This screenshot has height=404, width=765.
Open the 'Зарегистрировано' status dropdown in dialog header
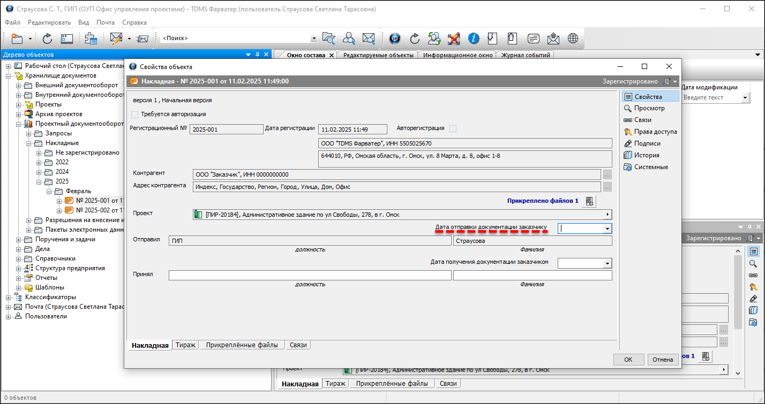tap(674, 82)
